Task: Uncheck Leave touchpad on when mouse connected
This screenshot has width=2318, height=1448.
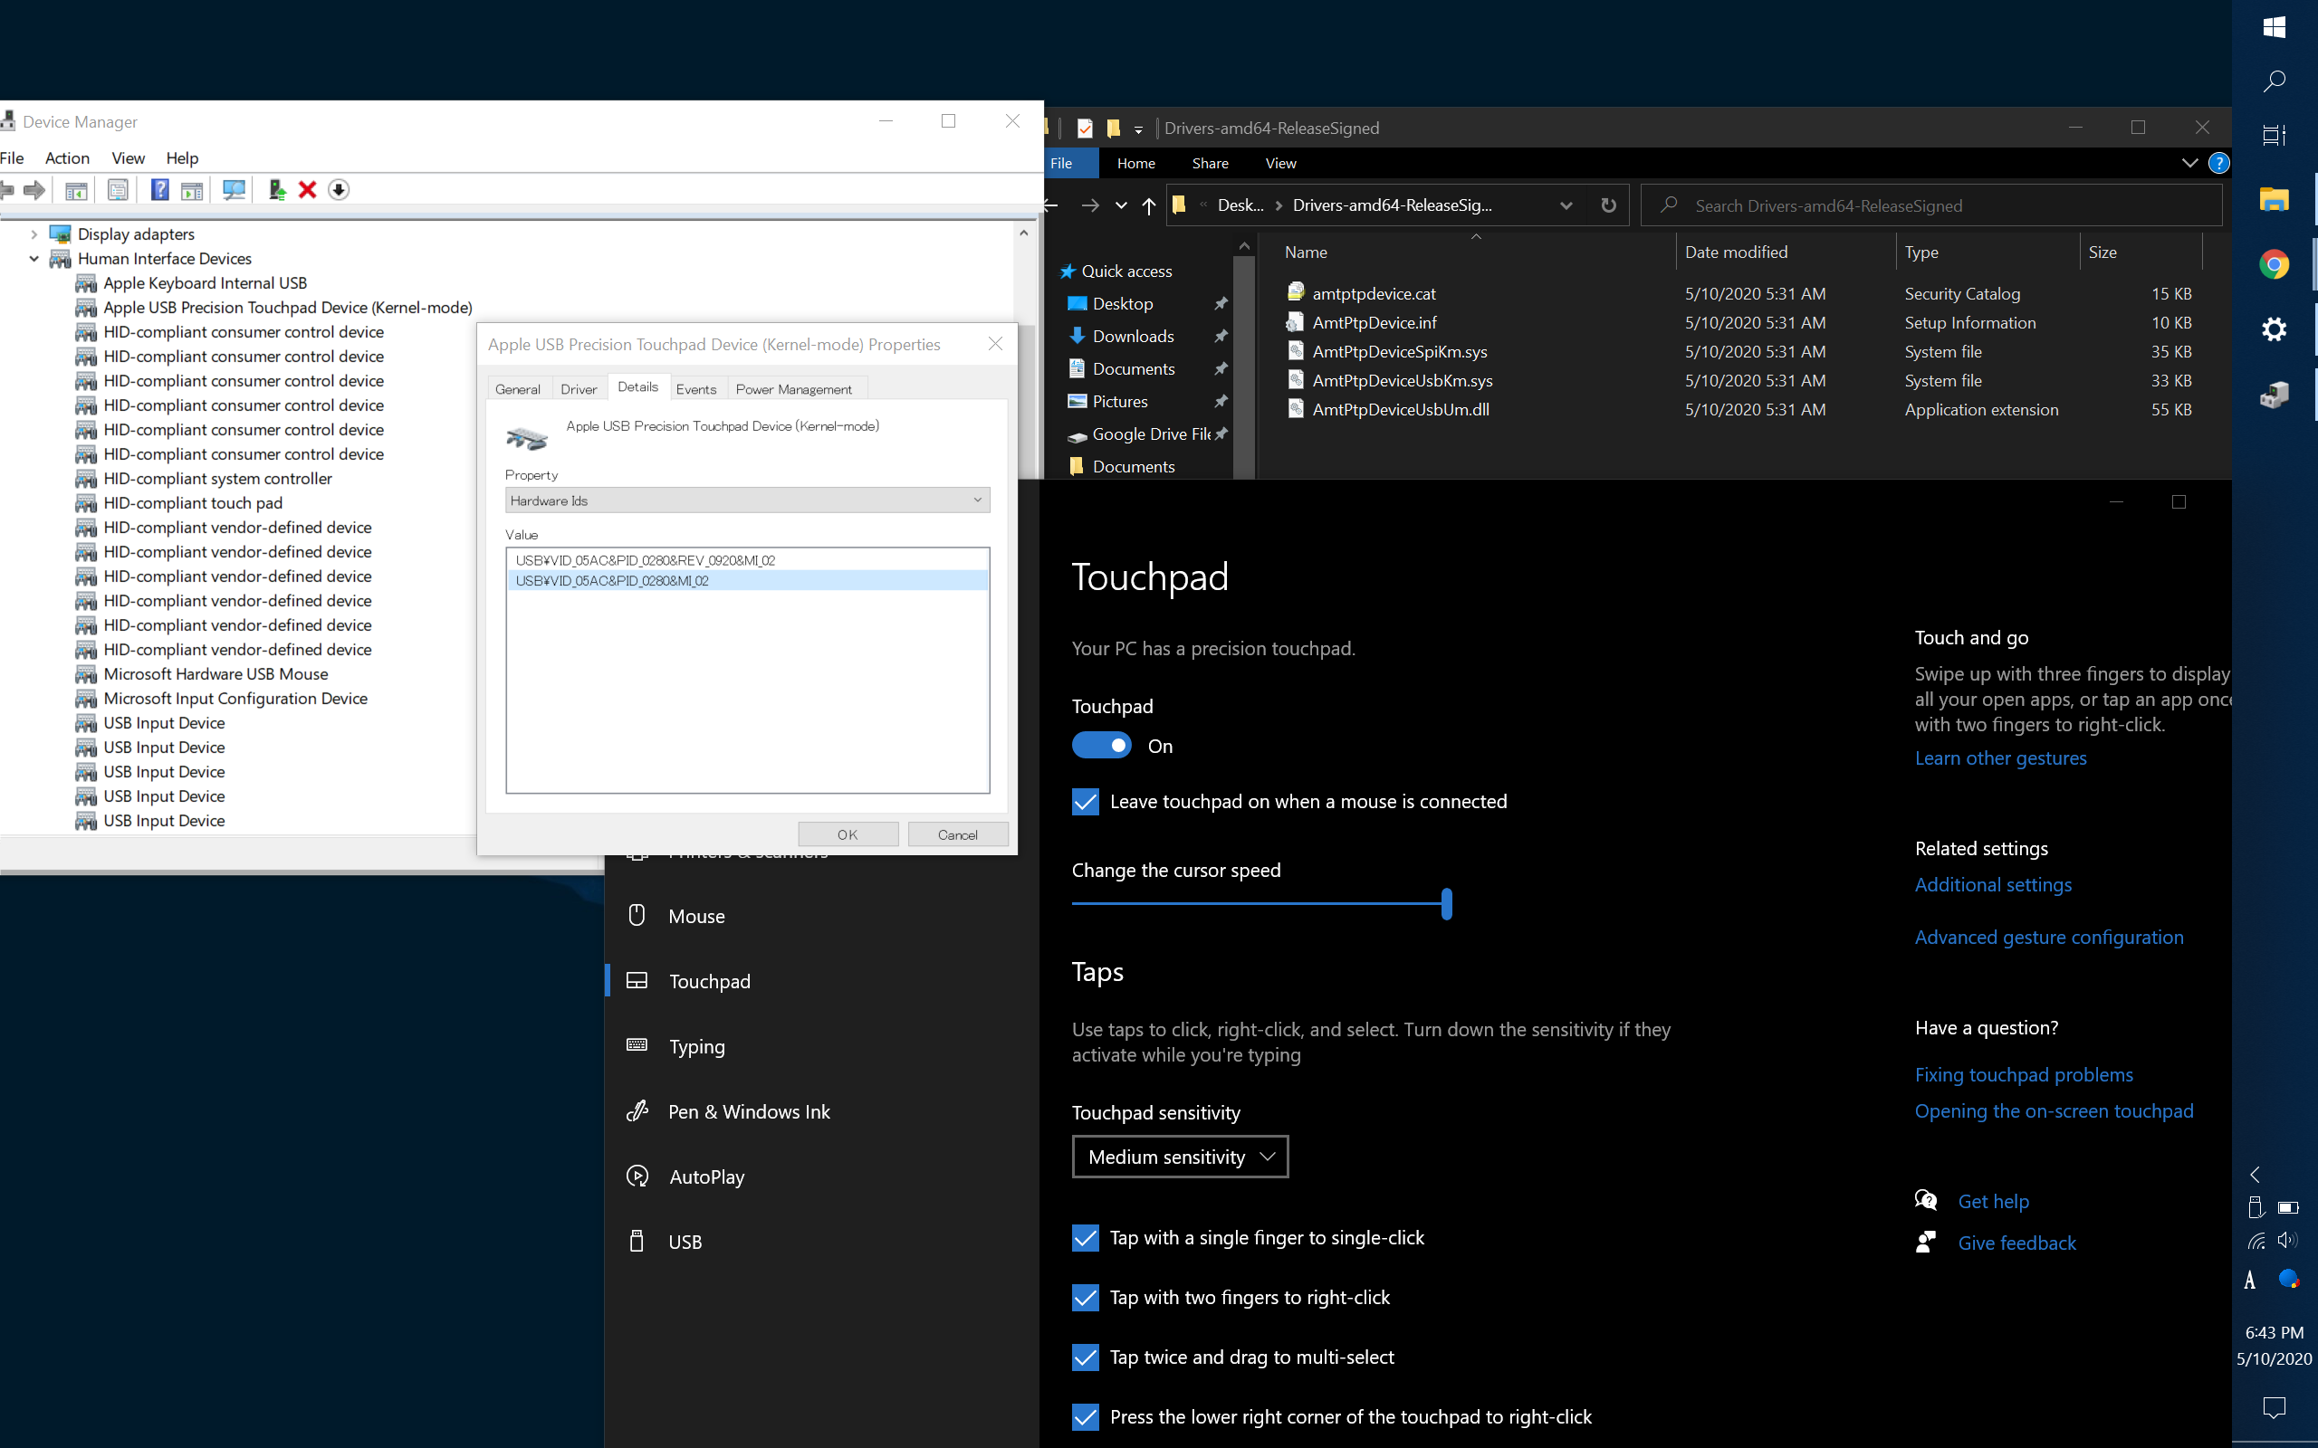Action: (1086, 802)
